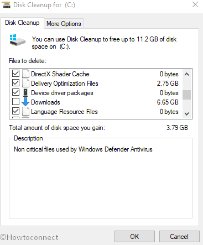The height and width of the screenshot is (245, 203).
Task: Select the Disk Cleanup tab
Action: tap(22, 23)
